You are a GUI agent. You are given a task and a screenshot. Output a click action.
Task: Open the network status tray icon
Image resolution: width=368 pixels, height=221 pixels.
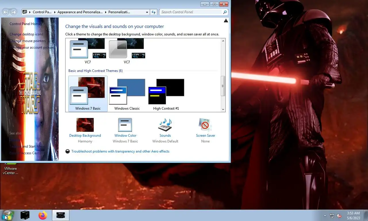tap(332, 216)
